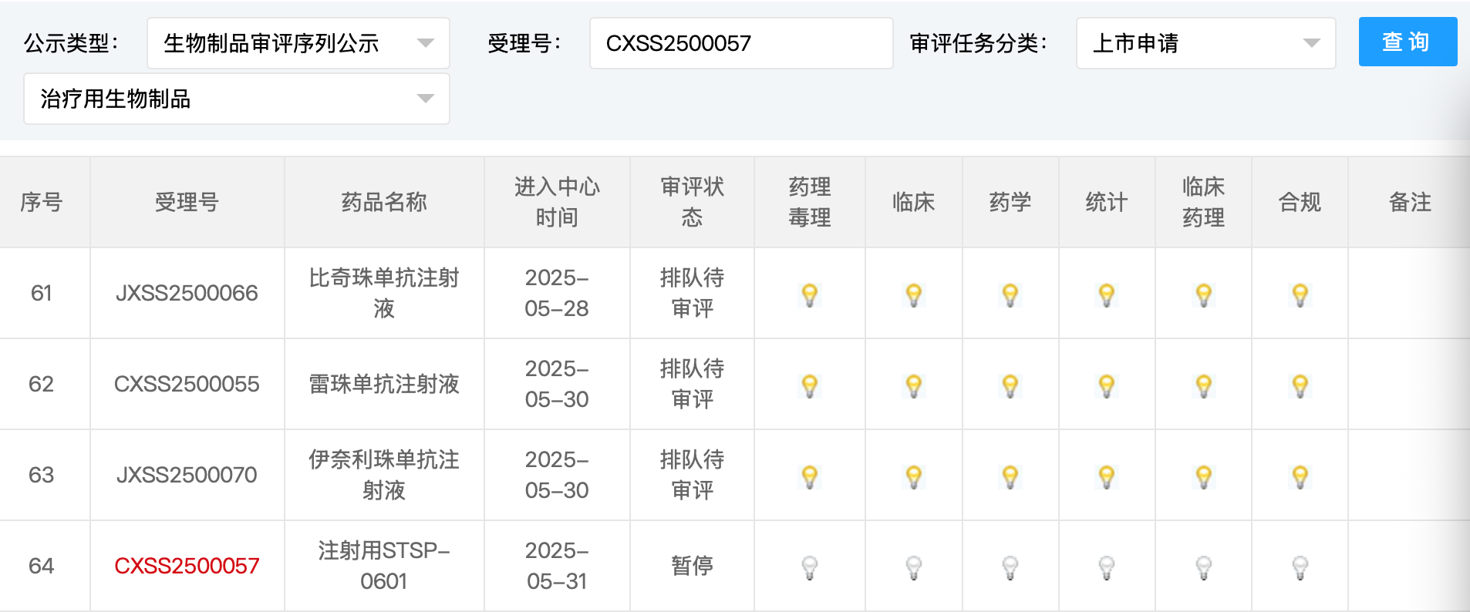1470x612 pixels.
Task: Click 临床 bulb icon for row 62
Action: [x=913, y=385]
